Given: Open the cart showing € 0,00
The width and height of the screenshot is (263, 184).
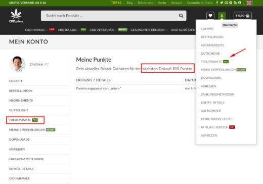Looking at the screenshot, I should point(243,16).
